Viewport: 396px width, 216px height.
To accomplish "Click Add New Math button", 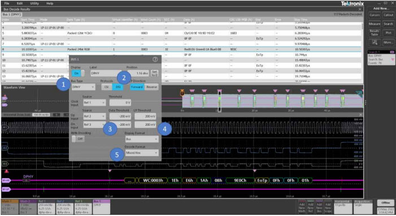I will pos(302,208).
